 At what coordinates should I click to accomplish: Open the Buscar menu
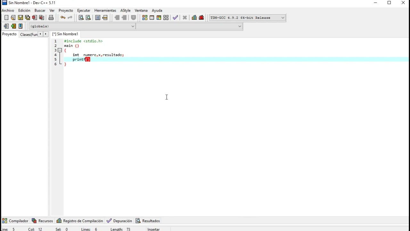coord(40,11)
